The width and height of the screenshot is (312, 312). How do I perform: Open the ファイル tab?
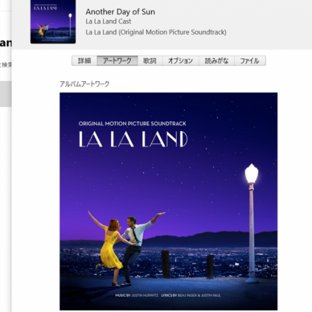click(250, 61)
